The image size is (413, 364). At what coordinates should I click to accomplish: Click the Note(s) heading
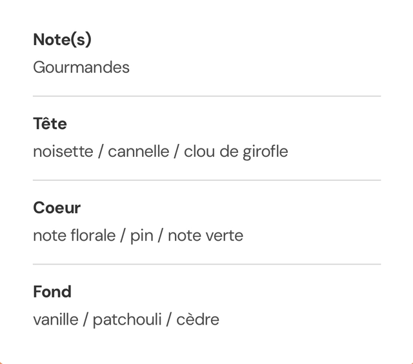point(62,39)
